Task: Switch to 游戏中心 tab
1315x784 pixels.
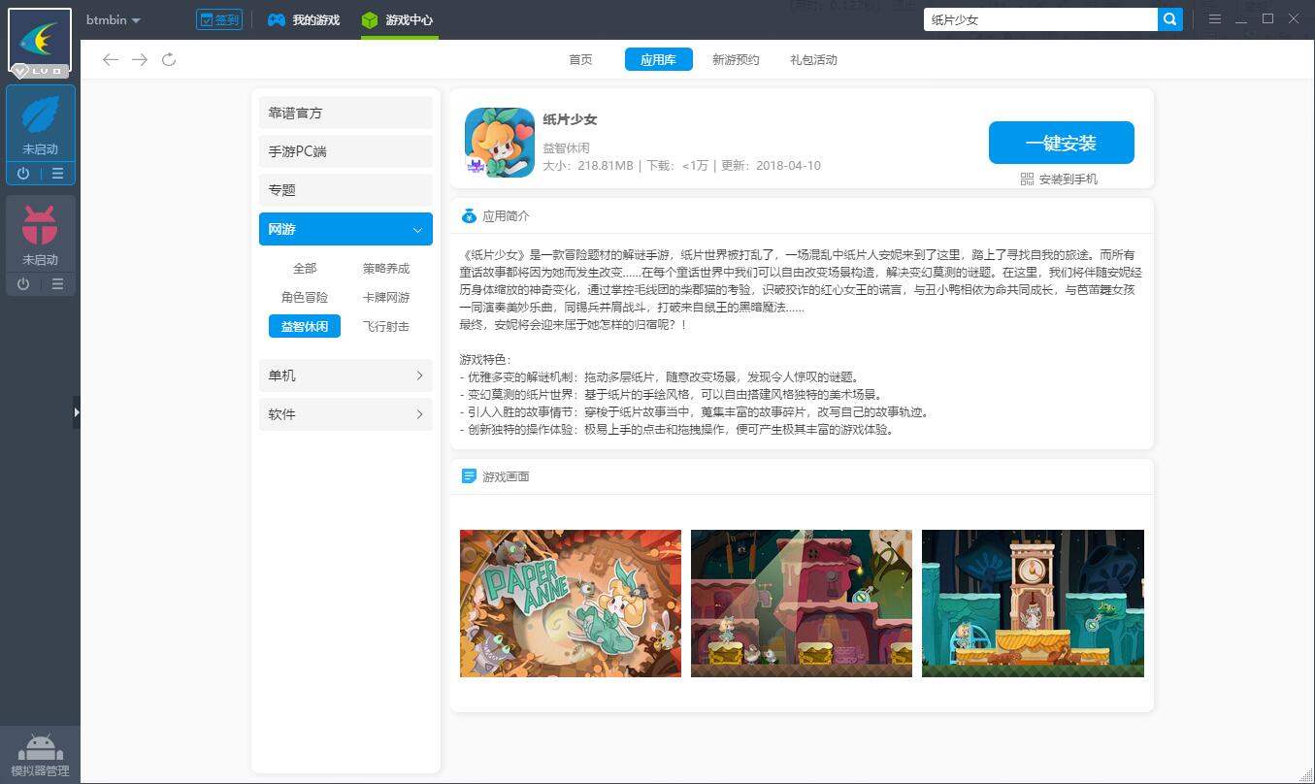Action: click(399, 19)
